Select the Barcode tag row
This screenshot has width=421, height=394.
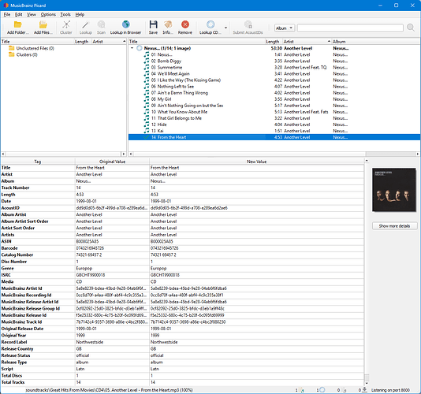pyautogui.click(x=182, y=248)
